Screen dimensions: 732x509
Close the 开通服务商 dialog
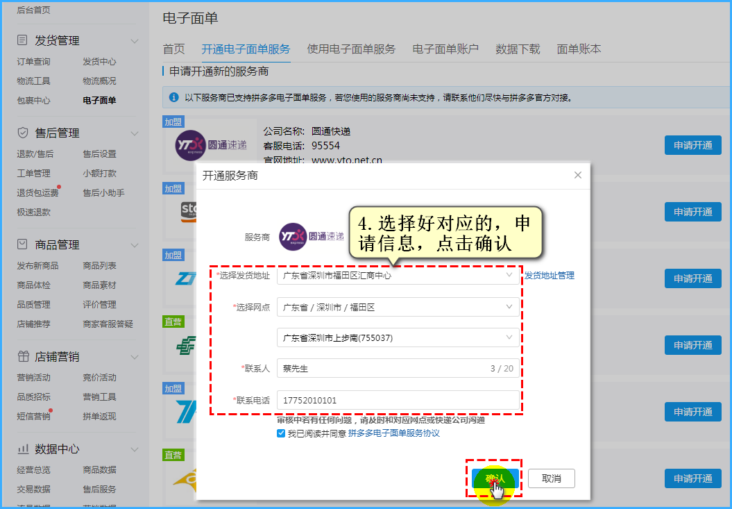tap(577, 175)
